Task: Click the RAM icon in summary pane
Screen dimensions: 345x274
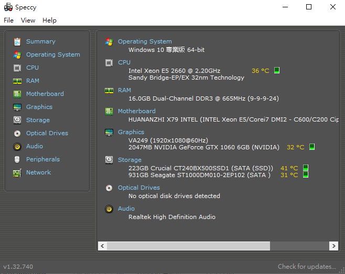Action: click(x=109, y=91)
